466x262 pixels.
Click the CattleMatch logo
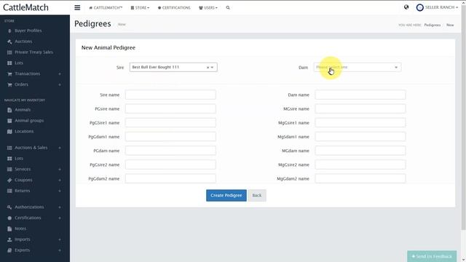point(26,7)
